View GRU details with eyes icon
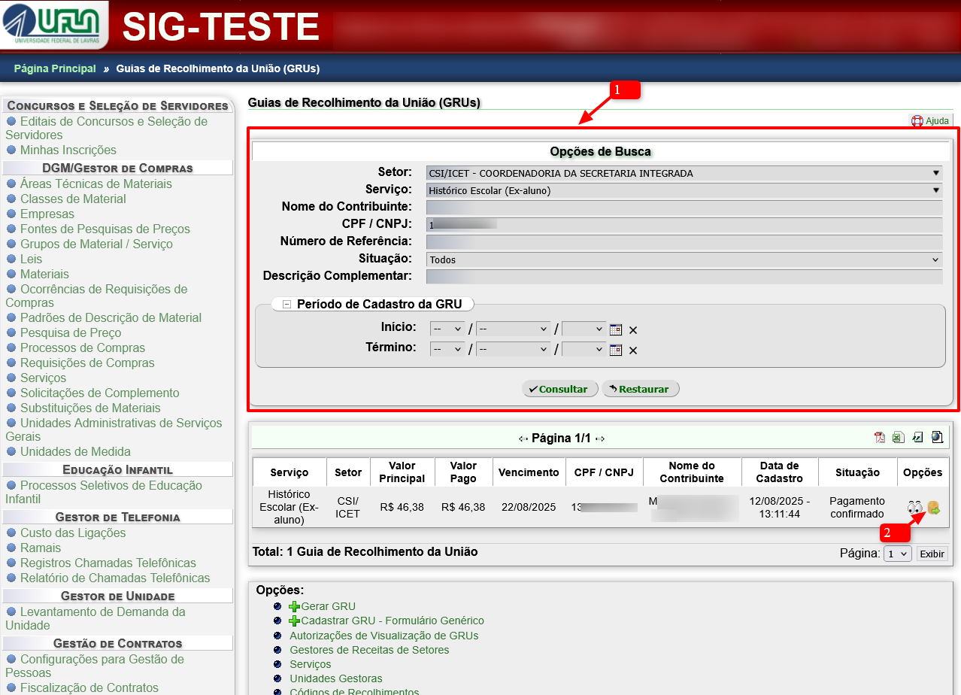961x695 pixels. [x=915, y=508]
